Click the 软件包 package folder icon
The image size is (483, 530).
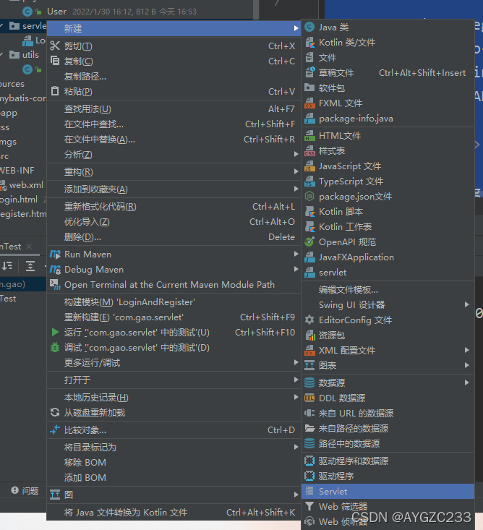[309, 88]
